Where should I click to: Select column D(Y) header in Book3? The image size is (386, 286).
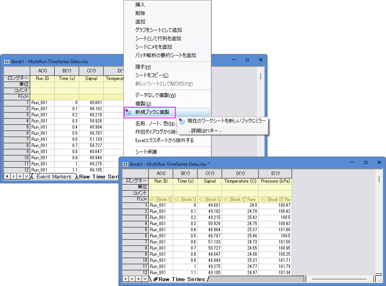[x=240, y=173]
